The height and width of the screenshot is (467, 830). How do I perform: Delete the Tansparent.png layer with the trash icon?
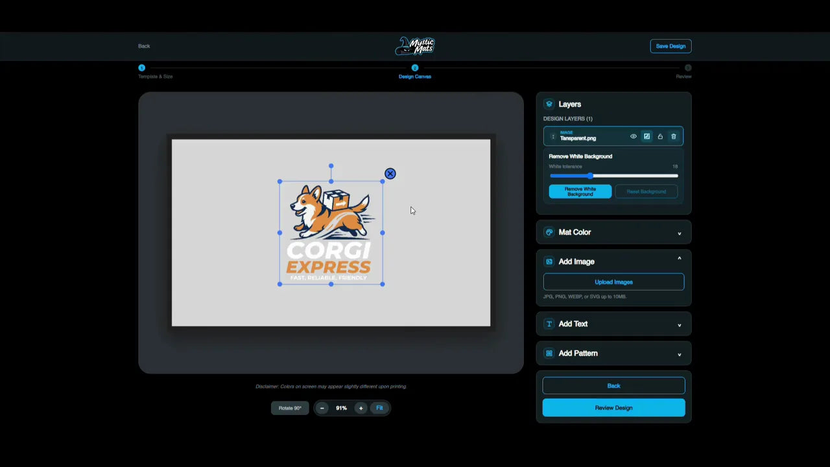point(674,136)
